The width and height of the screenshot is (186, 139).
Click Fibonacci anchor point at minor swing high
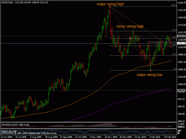[130, 39]
